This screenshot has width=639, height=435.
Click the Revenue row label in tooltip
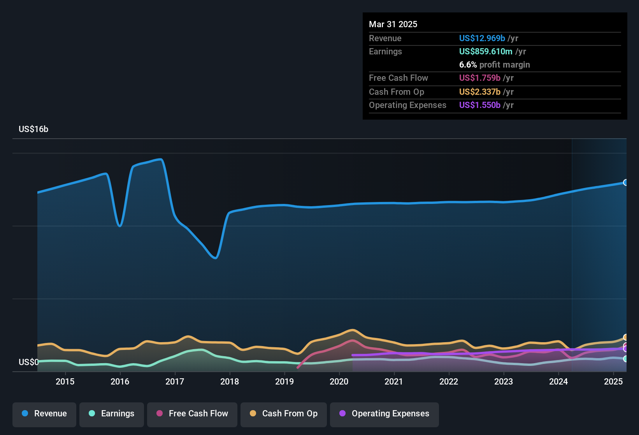[x=385, y=38]
